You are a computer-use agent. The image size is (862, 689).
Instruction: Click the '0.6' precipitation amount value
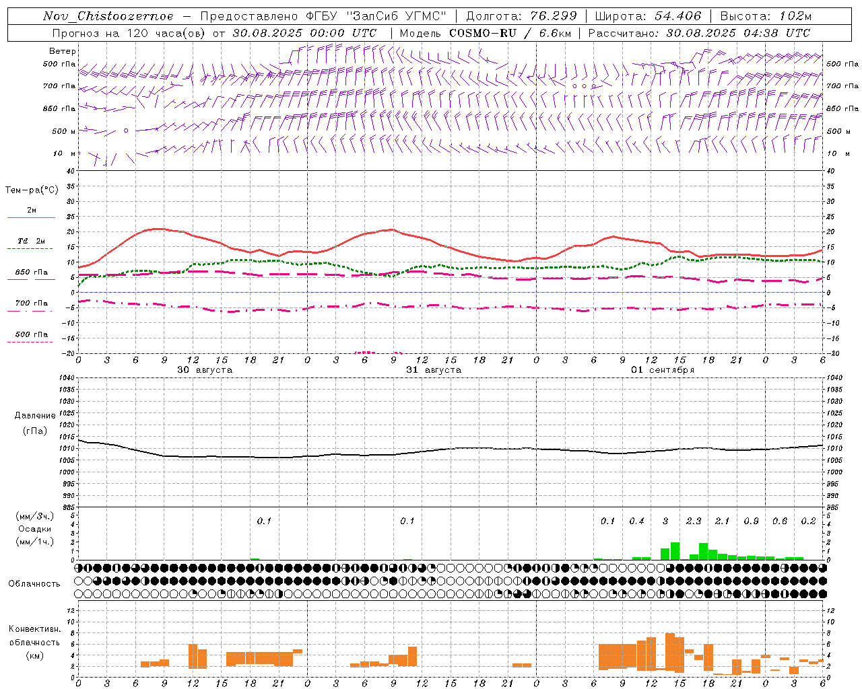click(780, 521)
